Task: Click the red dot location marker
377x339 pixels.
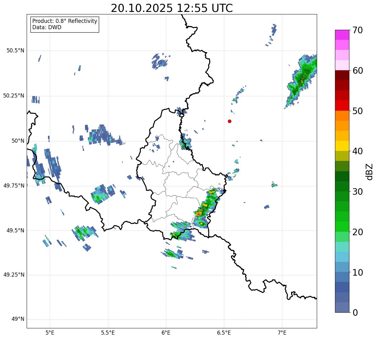Action: (230, 121)
